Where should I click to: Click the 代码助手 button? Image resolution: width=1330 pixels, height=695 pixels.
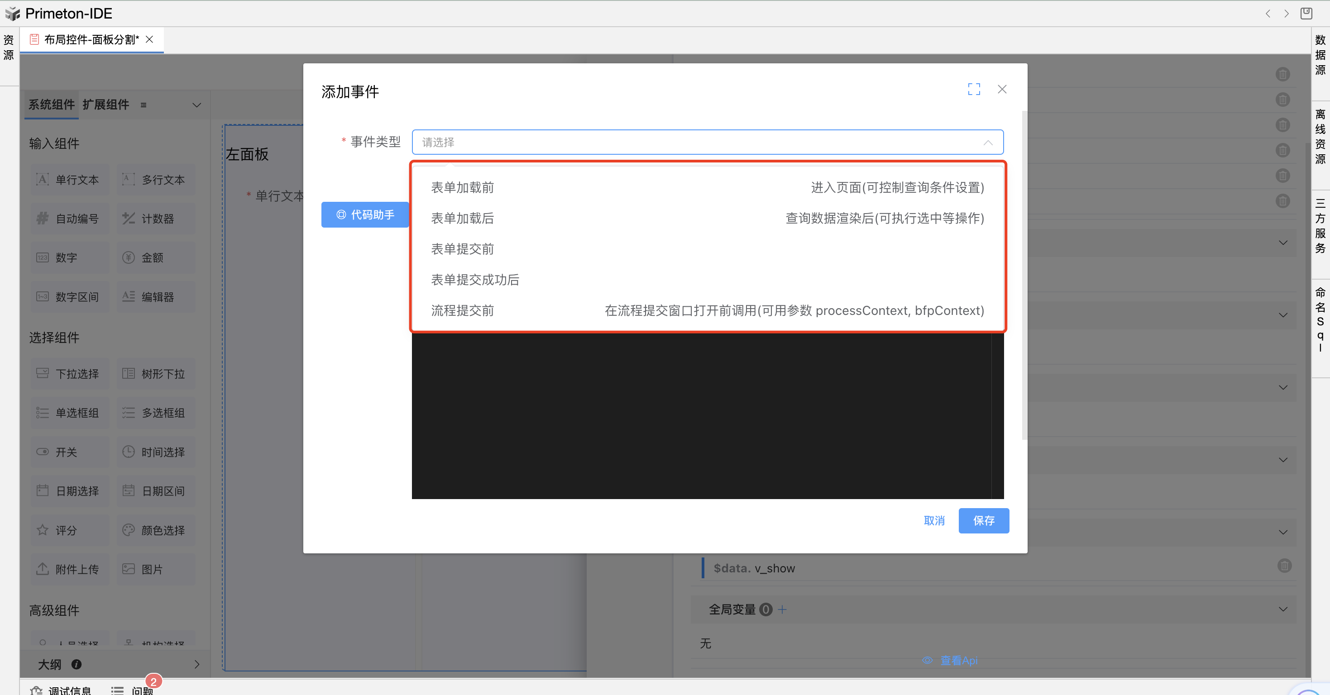coord(365,214)
